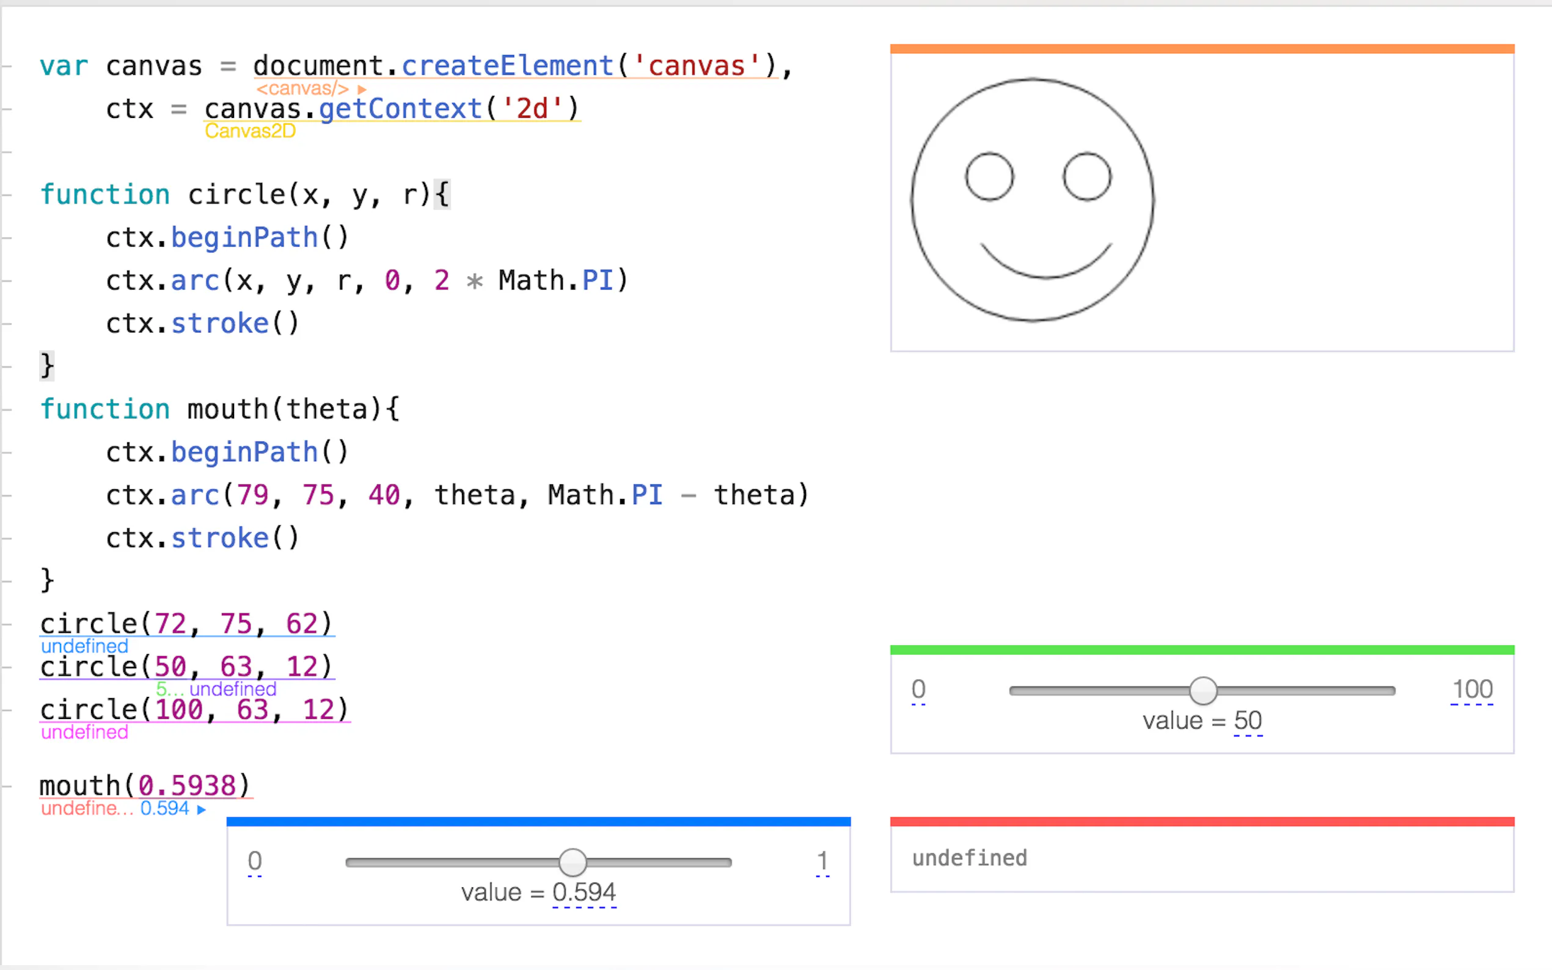Click the green 5... annotation under circle
The height and width of the screenshot is (970, 1552).
point(169,689)
